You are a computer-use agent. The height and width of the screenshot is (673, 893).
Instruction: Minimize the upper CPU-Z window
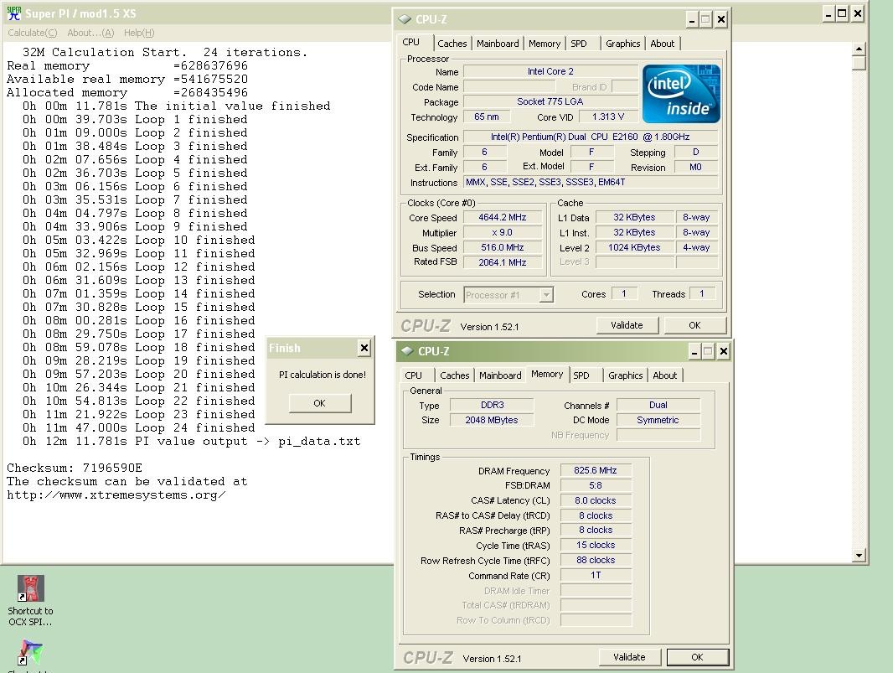point(691,20)
